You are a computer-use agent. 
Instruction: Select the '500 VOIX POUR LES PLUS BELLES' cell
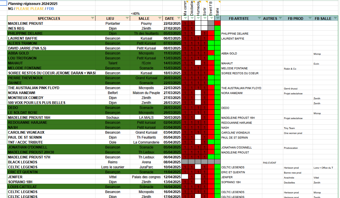[x=51, y=102]
